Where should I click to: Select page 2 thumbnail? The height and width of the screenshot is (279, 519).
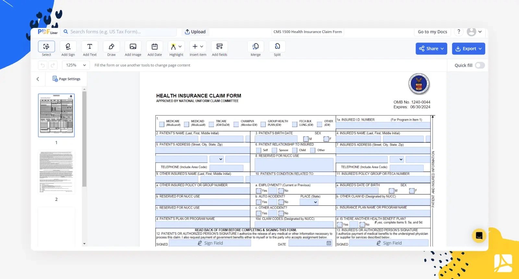(x=56, y=172)
